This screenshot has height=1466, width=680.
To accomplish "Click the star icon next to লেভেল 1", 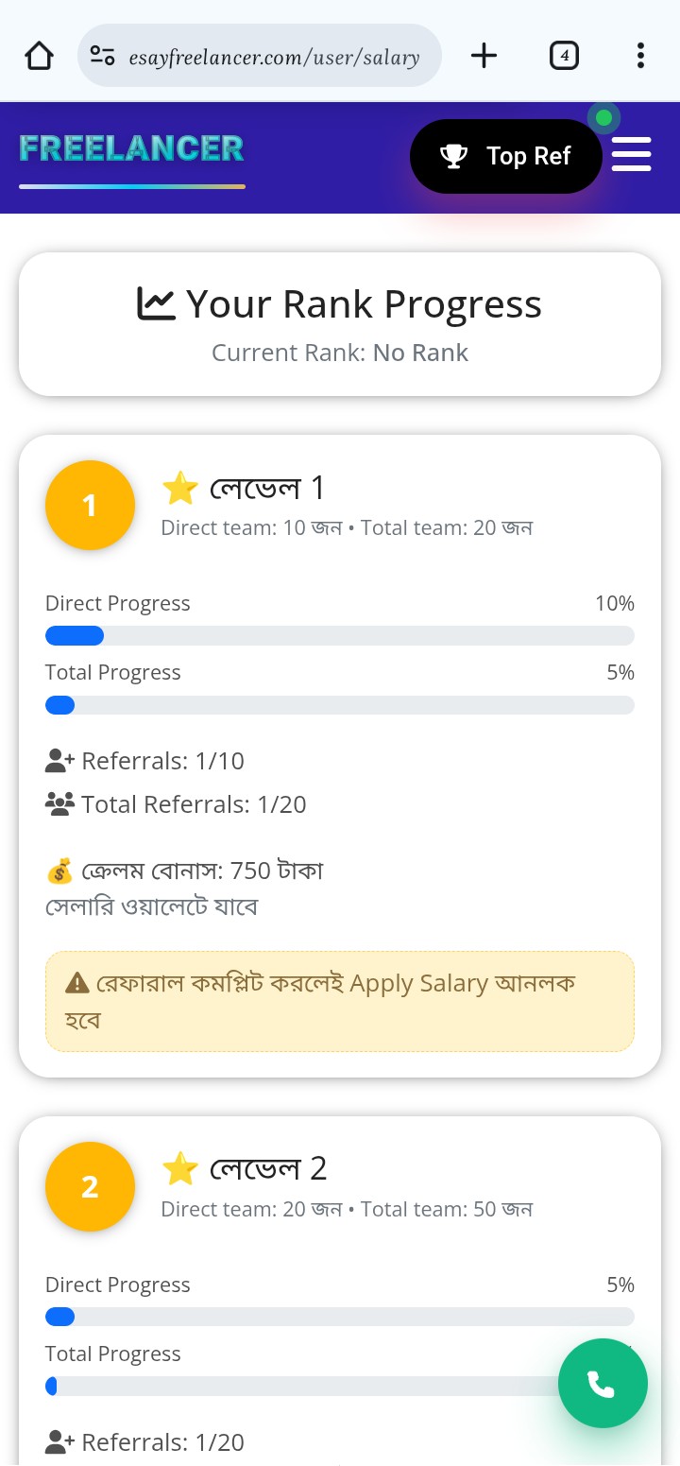I will click(x=179, y=489).
